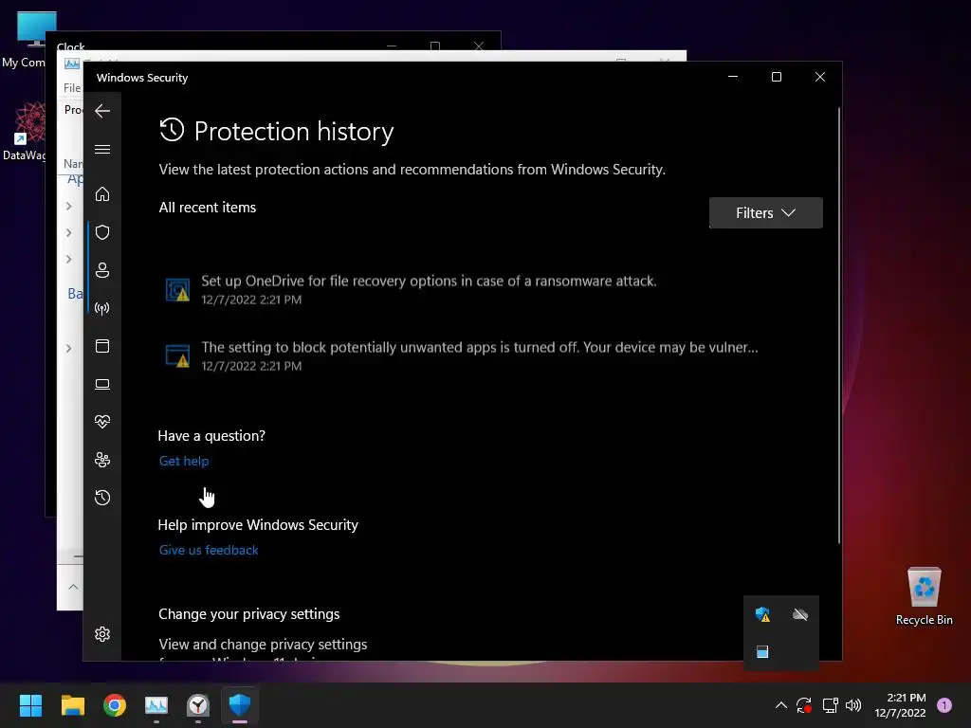Open Family options icon in sidebar

click(102, 460)
